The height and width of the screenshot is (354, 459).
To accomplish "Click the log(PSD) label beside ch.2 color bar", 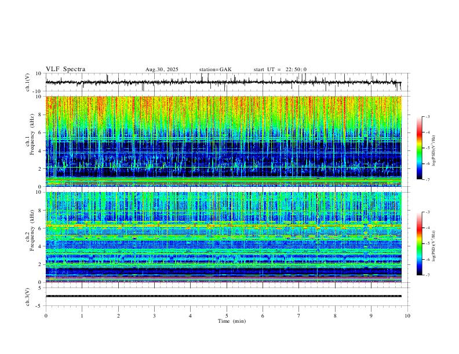I will tap(434, 246).
